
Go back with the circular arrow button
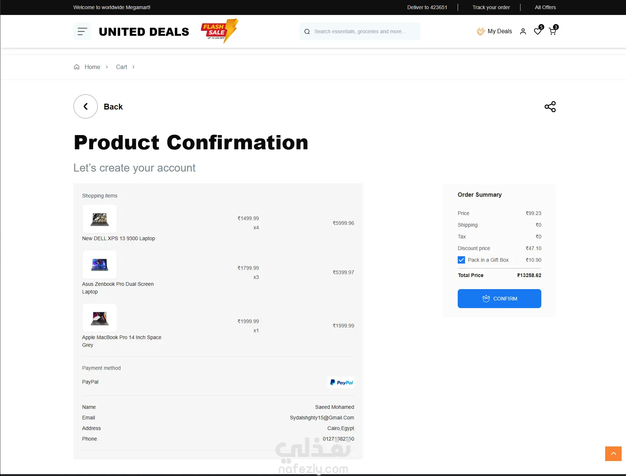tap(85, 107)
